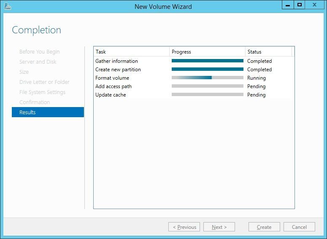Screen dimensions: 327x239
Task: Close the wizard with the X button
Action: tap(314, 5)
